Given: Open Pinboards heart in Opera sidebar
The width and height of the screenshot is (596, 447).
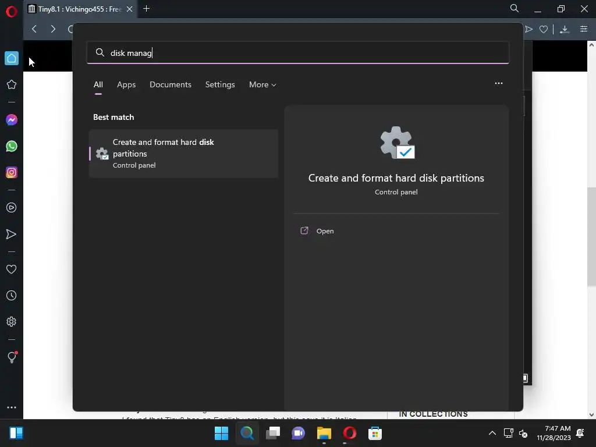Looking at the screenshot, I should click(12, 269).
